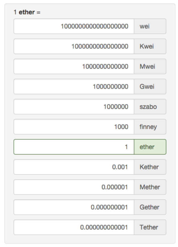
Task: Focus the Tether value input
Action: (x=74, y=227)
